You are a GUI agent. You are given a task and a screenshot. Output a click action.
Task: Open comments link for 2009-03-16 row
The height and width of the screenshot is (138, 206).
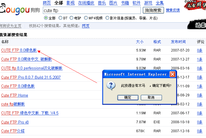(200, 68)
